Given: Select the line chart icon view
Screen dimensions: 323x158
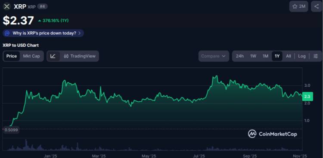Looking at the screenshot, I should pos(53,56).
